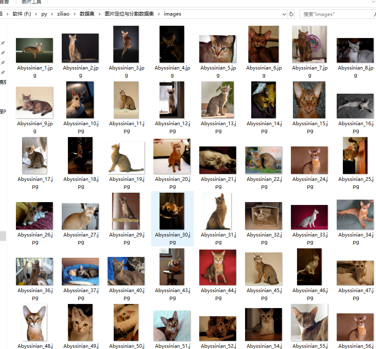Image resolution: width=376 pixels, height=349 pixels.
Task: Select Abyssinian_4.jpg thumbnail
Action: coord(172,44)
